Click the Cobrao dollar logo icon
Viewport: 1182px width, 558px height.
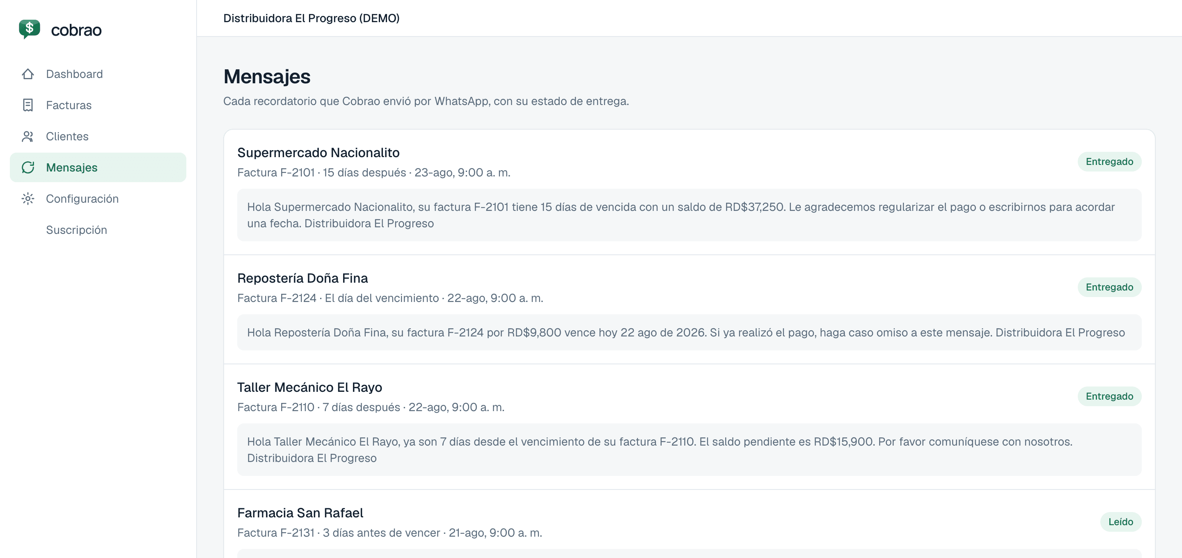tap(30, 30)
